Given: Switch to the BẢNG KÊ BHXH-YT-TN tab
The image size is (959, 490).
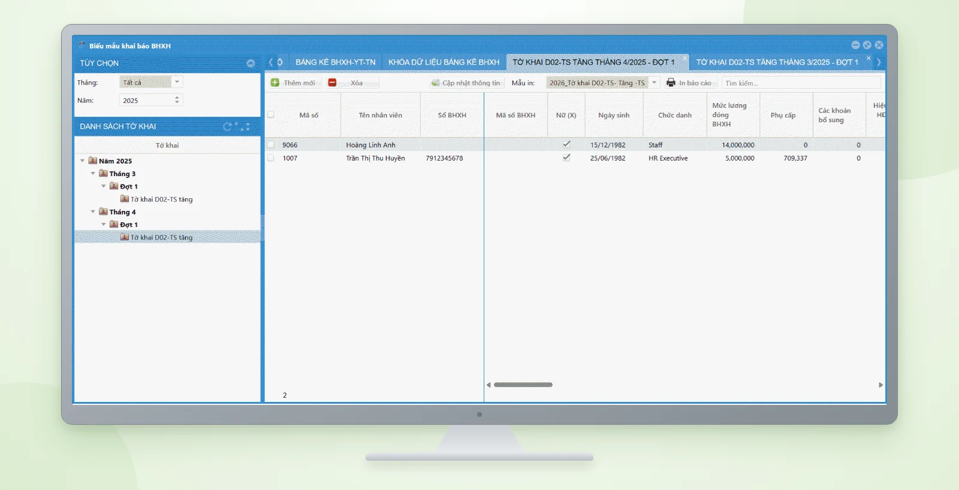Looking at the screenshot, I should [336, 62].
